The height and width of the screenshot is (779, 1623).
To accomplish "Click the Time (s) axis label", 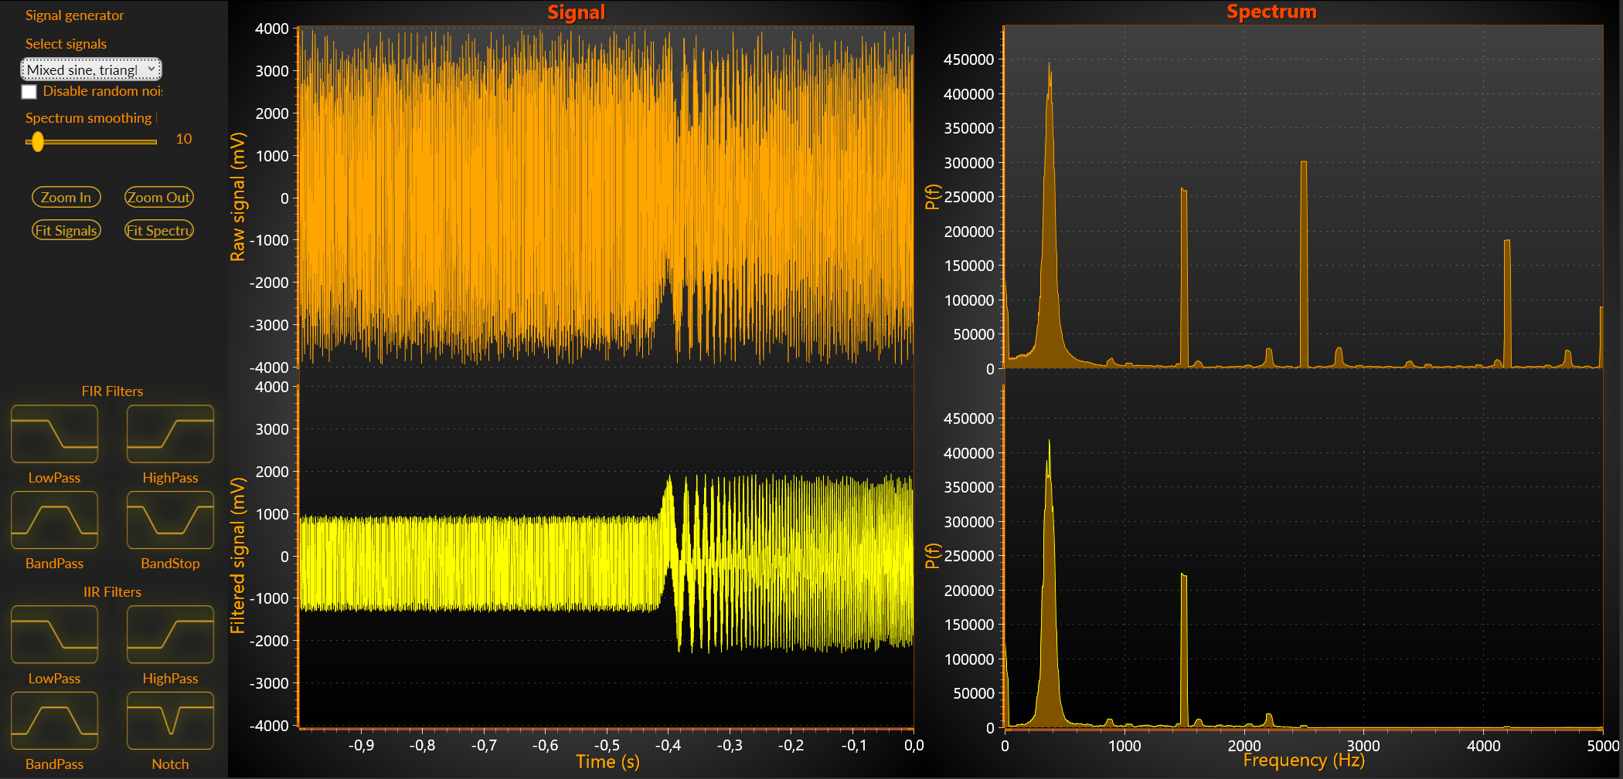I will click(x=607, y=762).
